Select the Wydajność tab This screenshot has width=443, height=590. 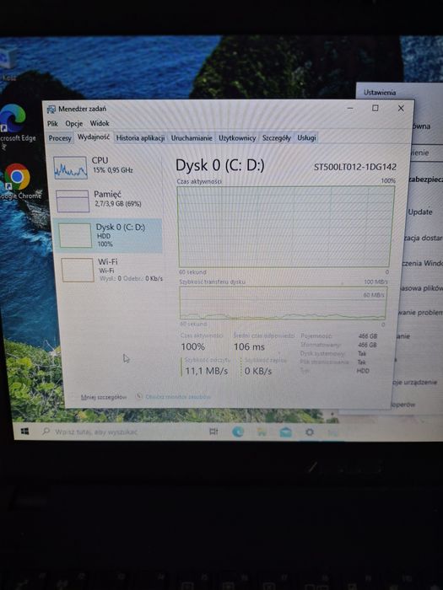pos(94,137)
